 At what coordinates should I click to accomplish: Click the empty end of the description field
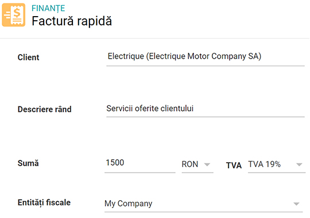(249, 109)
